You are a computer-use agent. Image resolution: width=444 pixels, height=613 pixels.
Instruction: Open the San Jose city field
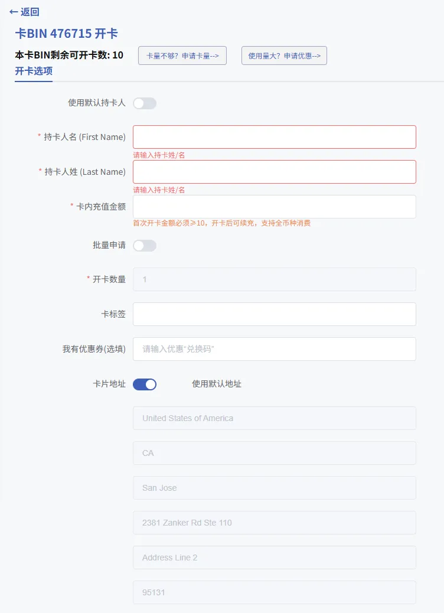274,488
